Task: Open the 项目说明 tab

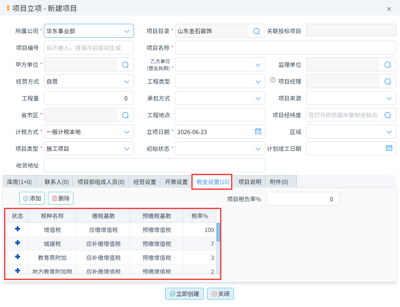Action: pyautogui.click(x=250, y=182)
